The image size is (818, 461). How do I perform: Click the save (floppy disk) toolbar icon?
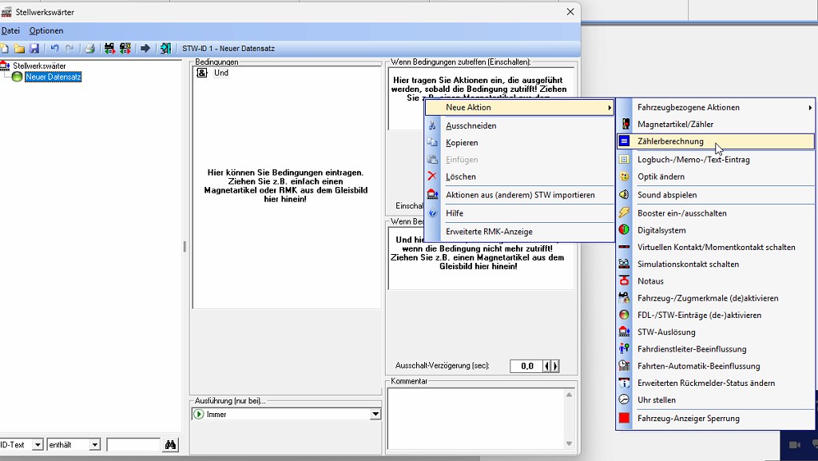click(x=34, y=49)
